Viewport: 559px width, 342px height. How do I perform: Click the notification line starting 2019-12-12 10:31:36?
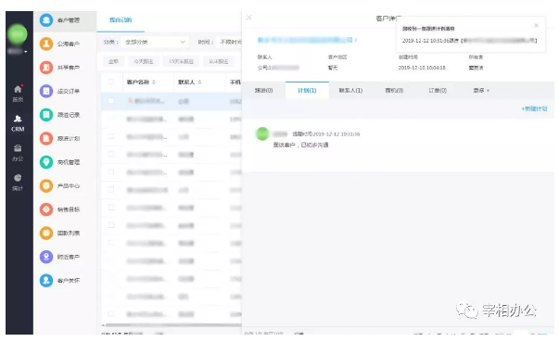(469, 41)
